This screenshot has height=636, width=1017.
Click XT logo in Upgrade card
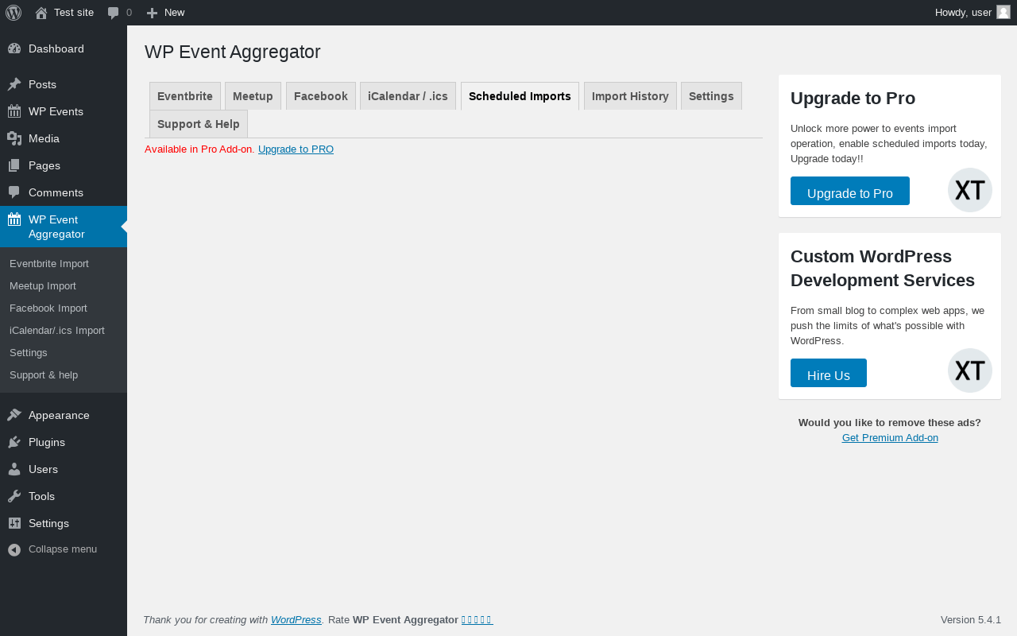(970, 190)
